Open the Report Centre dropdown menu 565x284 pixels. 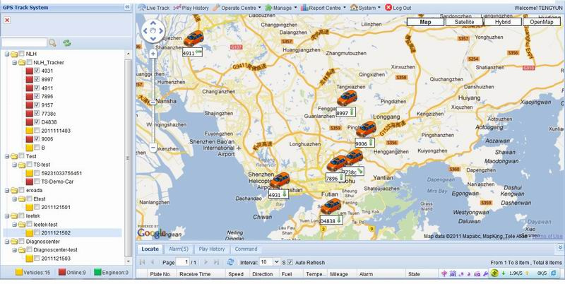click(323, 8)
